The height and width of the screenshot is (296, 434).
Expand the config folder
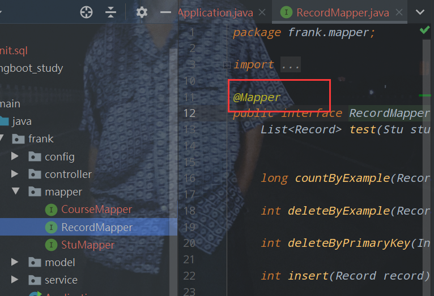tap(15, 156)
